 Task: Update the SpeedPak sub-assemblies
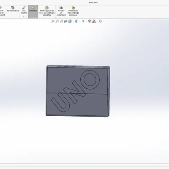[47, 11]
